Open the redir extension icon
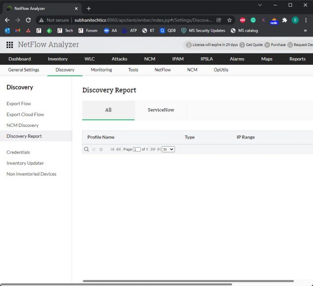The height and width of the screenshot is (286, 313). coord(274,21)
